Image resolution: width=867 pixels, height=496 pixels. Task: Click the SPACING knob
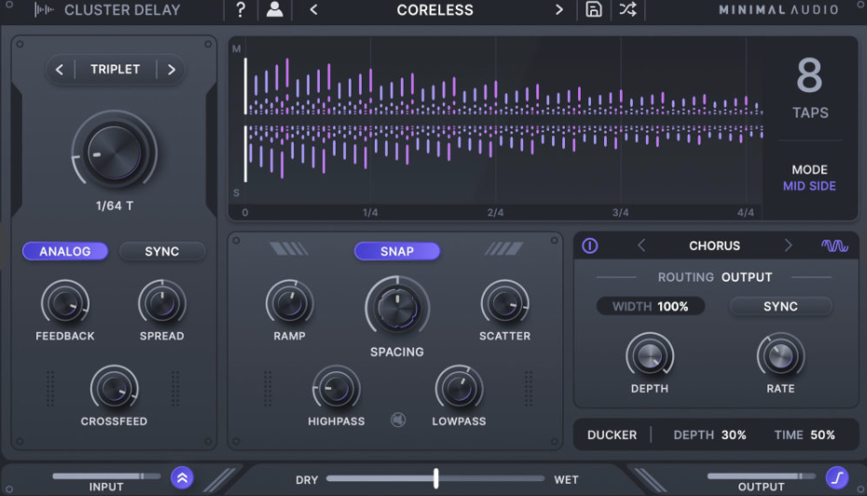point(397,308)
